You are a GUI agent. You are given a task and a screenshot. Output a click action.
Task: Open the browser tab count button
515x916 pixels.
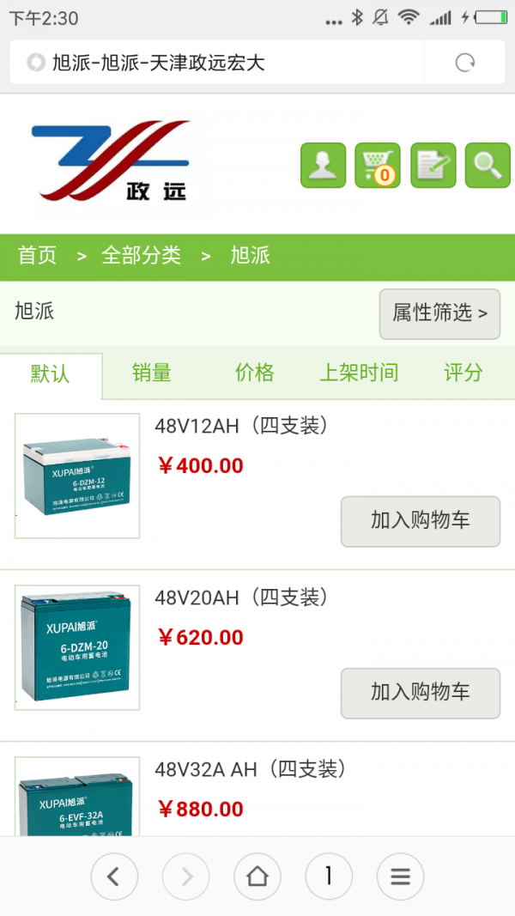(329, 877)
